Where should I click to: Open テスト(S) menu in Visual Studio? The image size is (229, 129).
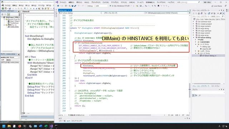[x=123, y=3]
